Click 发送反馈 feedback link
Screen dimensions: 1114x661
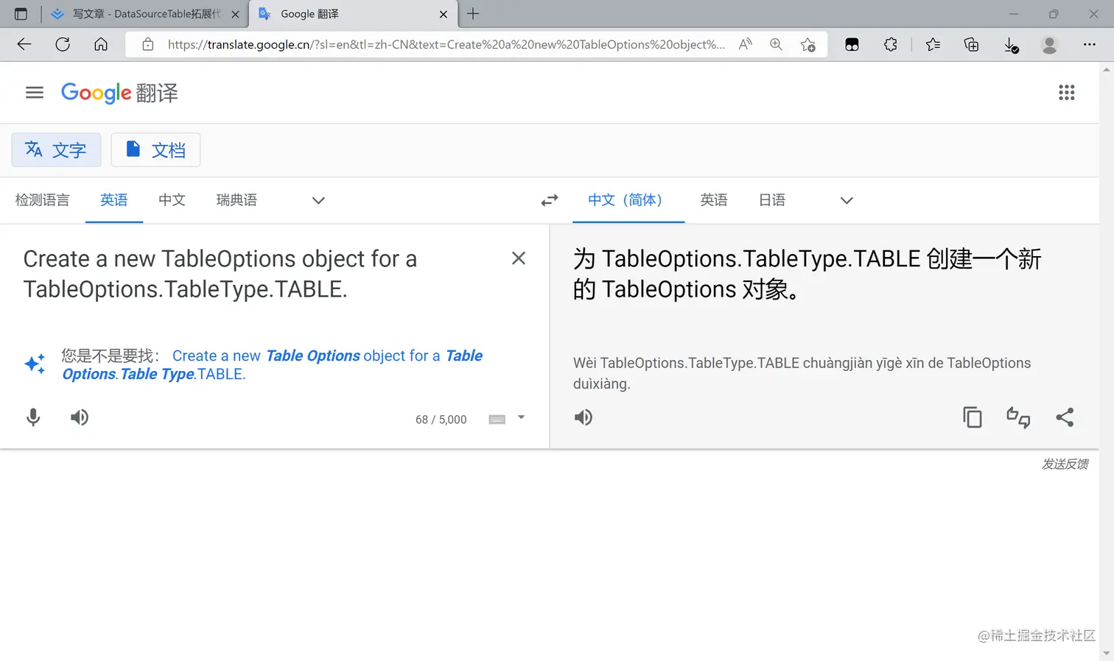point(1065,464)
